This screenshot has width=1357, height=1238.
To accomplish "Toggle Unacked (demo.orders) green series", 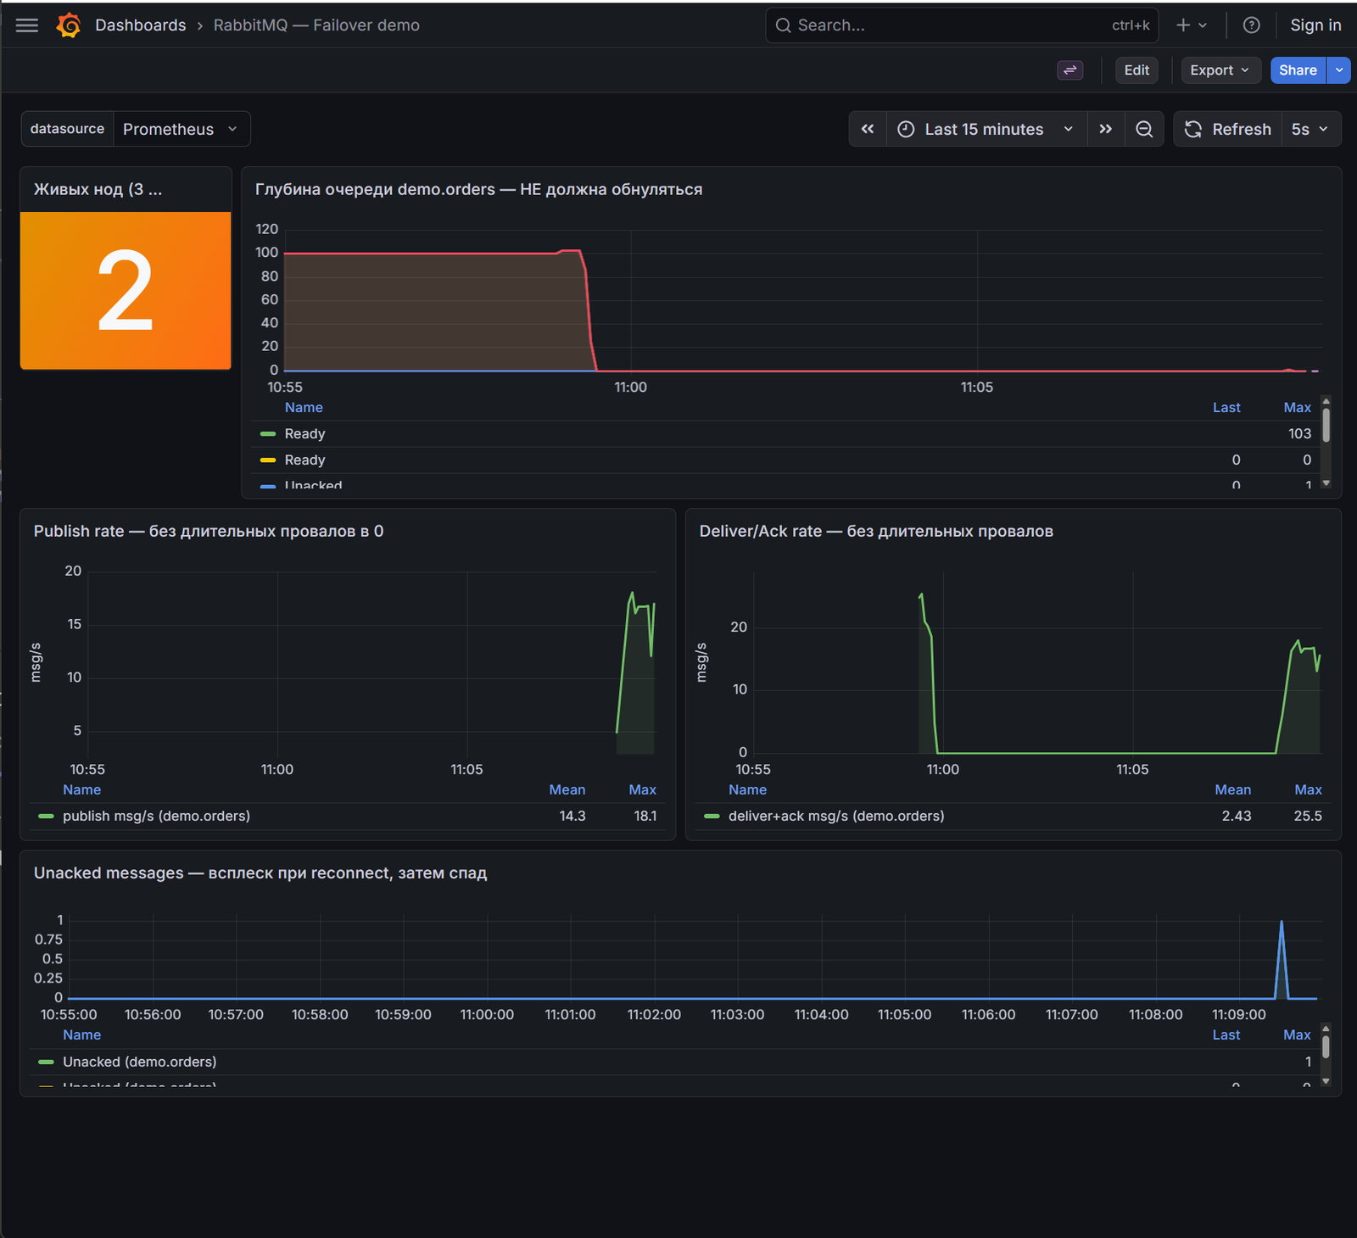I will (x=139, y=1062).
